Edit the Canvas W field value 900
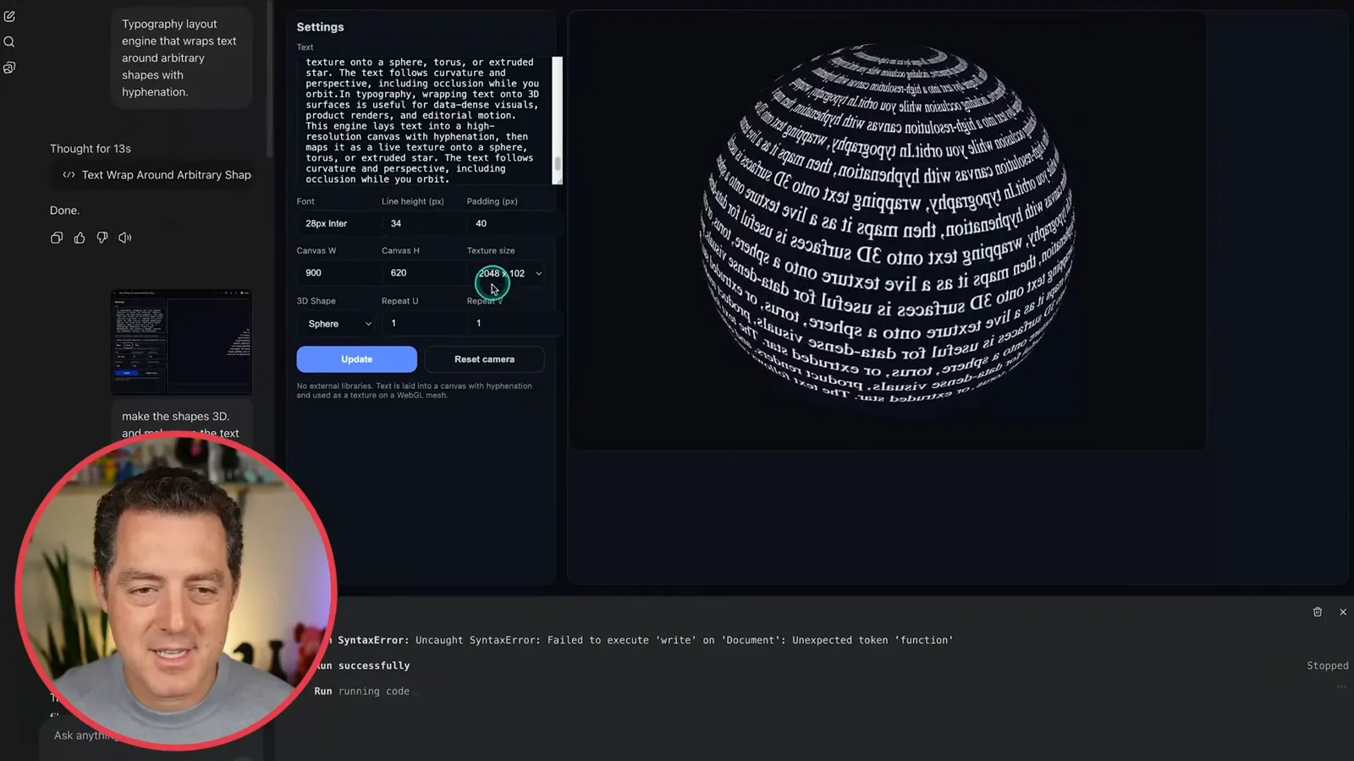This screenshot has width=1354, height=761. tap(337, 273)
